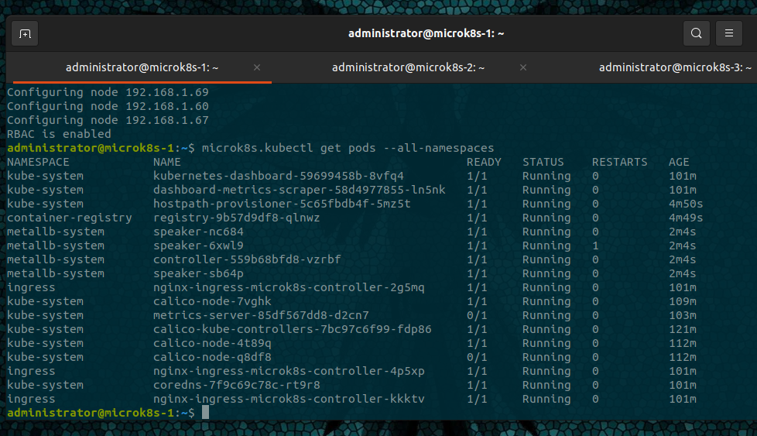Screen dimensions: 757x436
Task: Click the calico-node-7vghk pod name
Action: point(212,302)
